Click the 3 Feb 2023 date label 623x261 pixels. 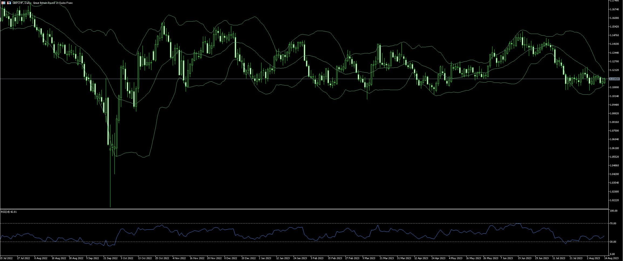click(x=317, y=258)
